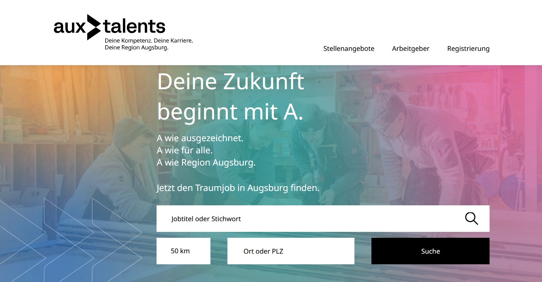
Task: Open the Stellenangebote menu item
Action: pos(349,49)
